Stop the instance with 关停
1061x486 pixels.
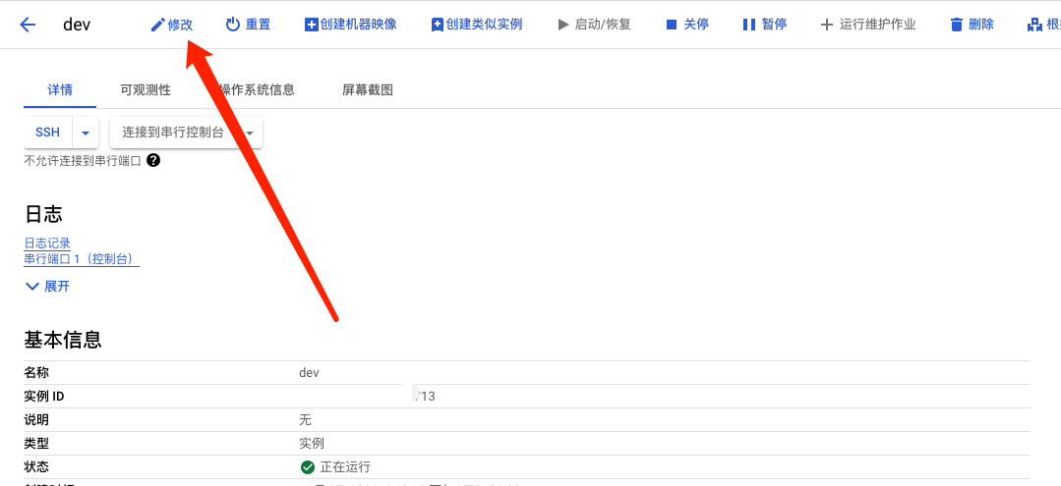(686, 25)
